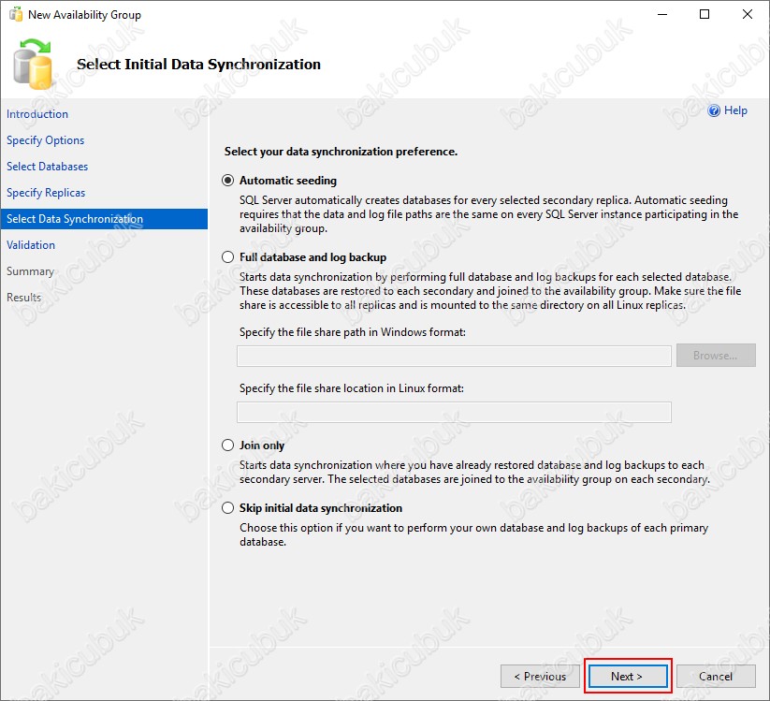
Task: Click the 'Select Initial Data Synchronization' page title
Action: click(199, 65)
